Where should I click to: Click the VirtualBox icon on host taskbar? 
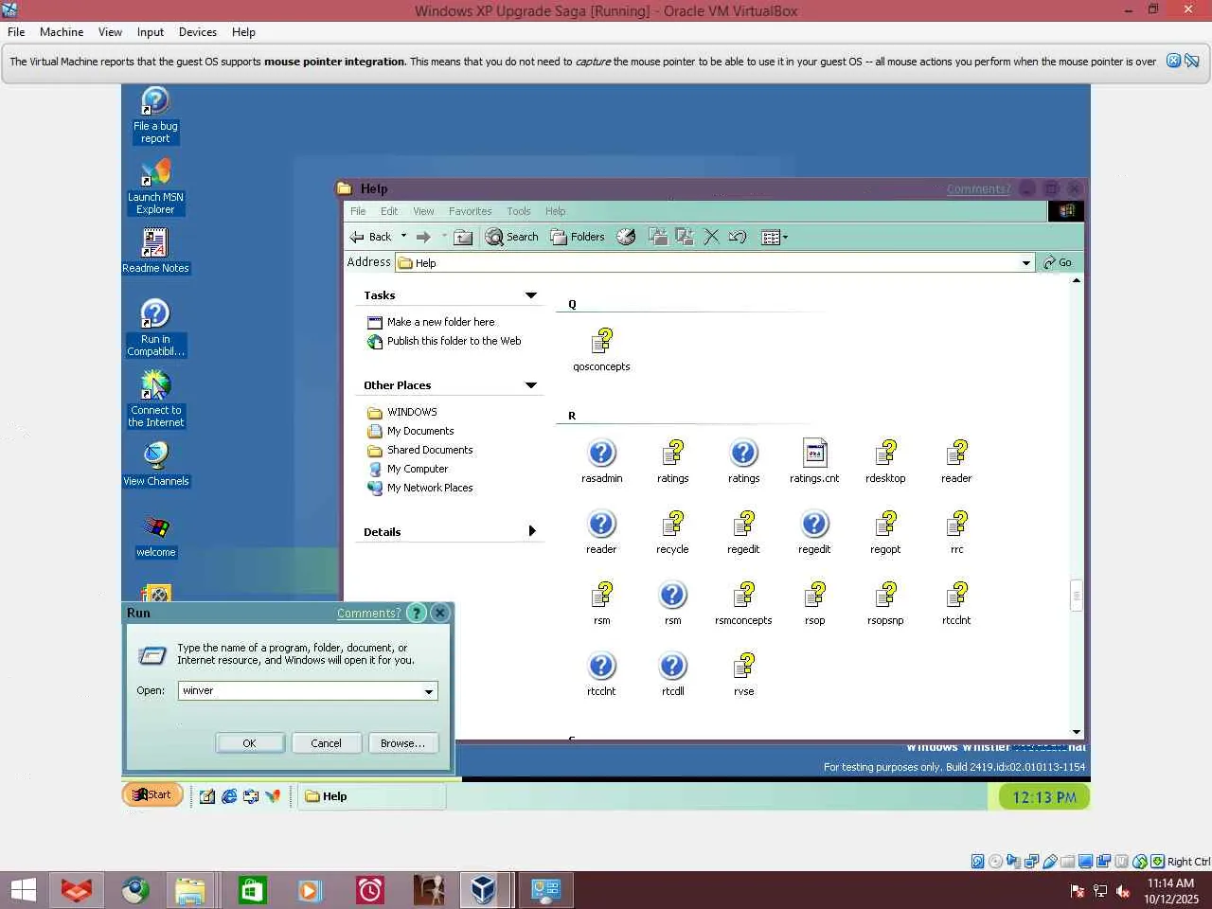483,890
